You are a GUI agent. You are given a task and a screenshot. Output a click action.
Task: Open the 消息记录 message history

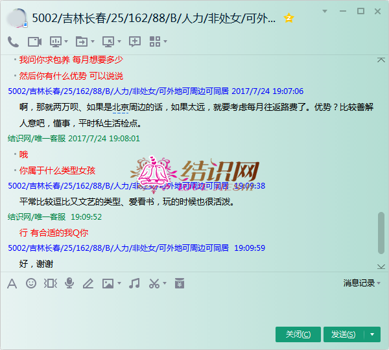[359, 283]
